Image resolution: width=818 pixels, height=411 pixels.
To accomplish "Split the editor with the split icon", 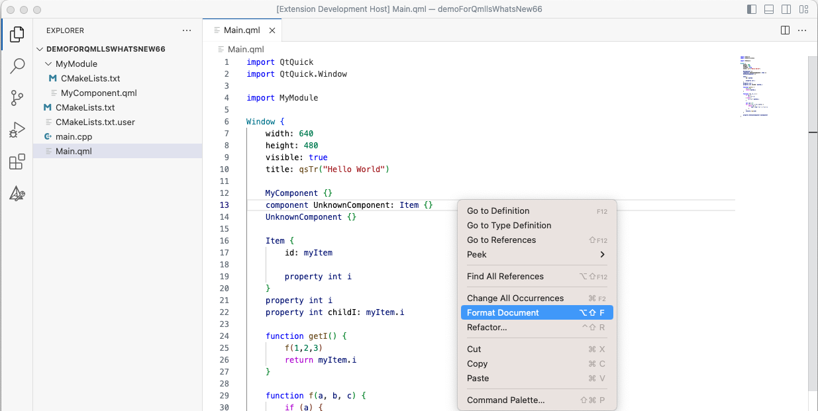I will pos(785,30).
